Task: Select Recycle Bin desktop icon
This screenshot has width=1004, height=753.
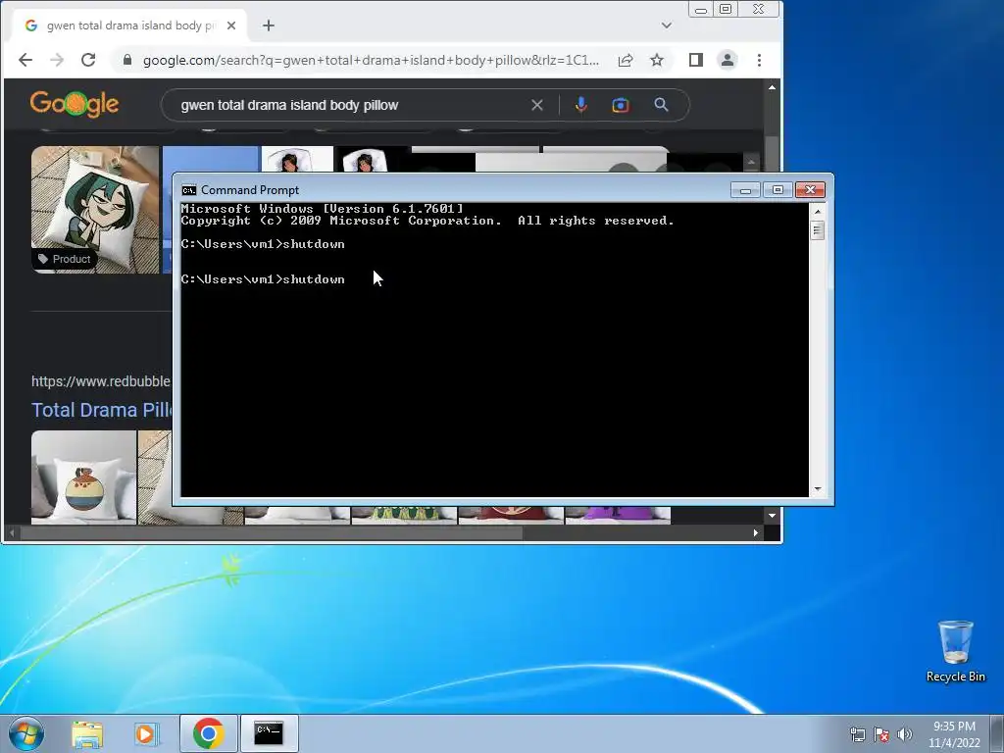Action: [955, 652]
